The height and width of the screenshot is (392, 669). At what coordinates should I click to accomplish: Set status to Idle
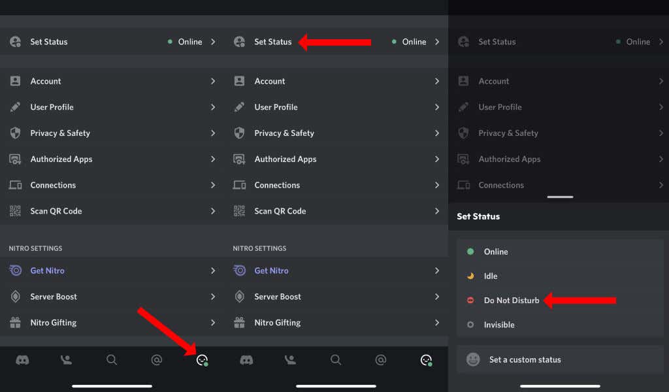point(490,276)
